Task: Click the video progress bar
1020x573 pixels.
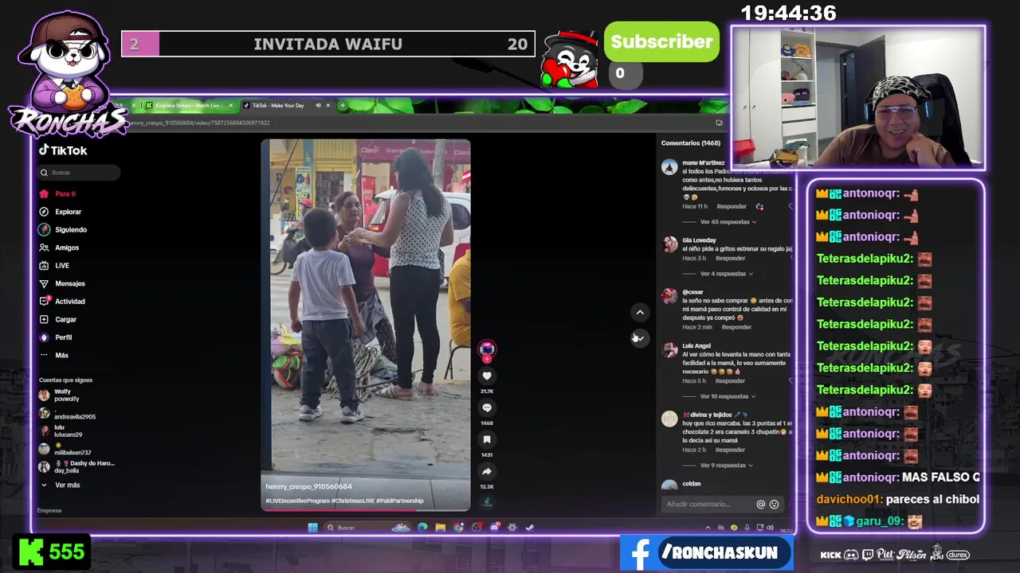Action: click(x=366, y=509)
